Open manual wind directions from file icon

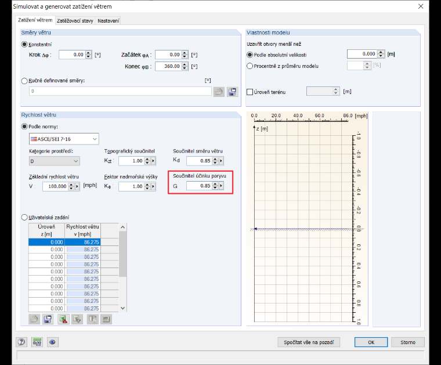click(x=219, y=92)
